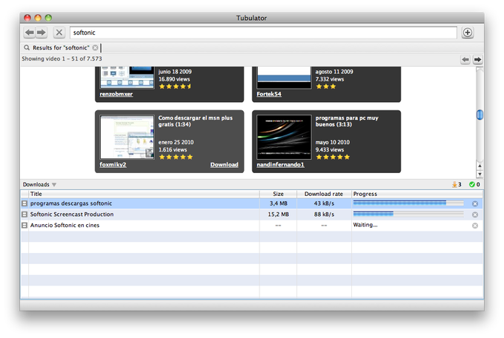Open thumbnail of Como descargar el msn plus
Viewport: 504px width, 338px height.
127,137
